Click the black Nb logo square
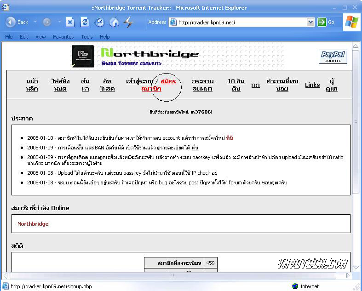 click(83, 56)
